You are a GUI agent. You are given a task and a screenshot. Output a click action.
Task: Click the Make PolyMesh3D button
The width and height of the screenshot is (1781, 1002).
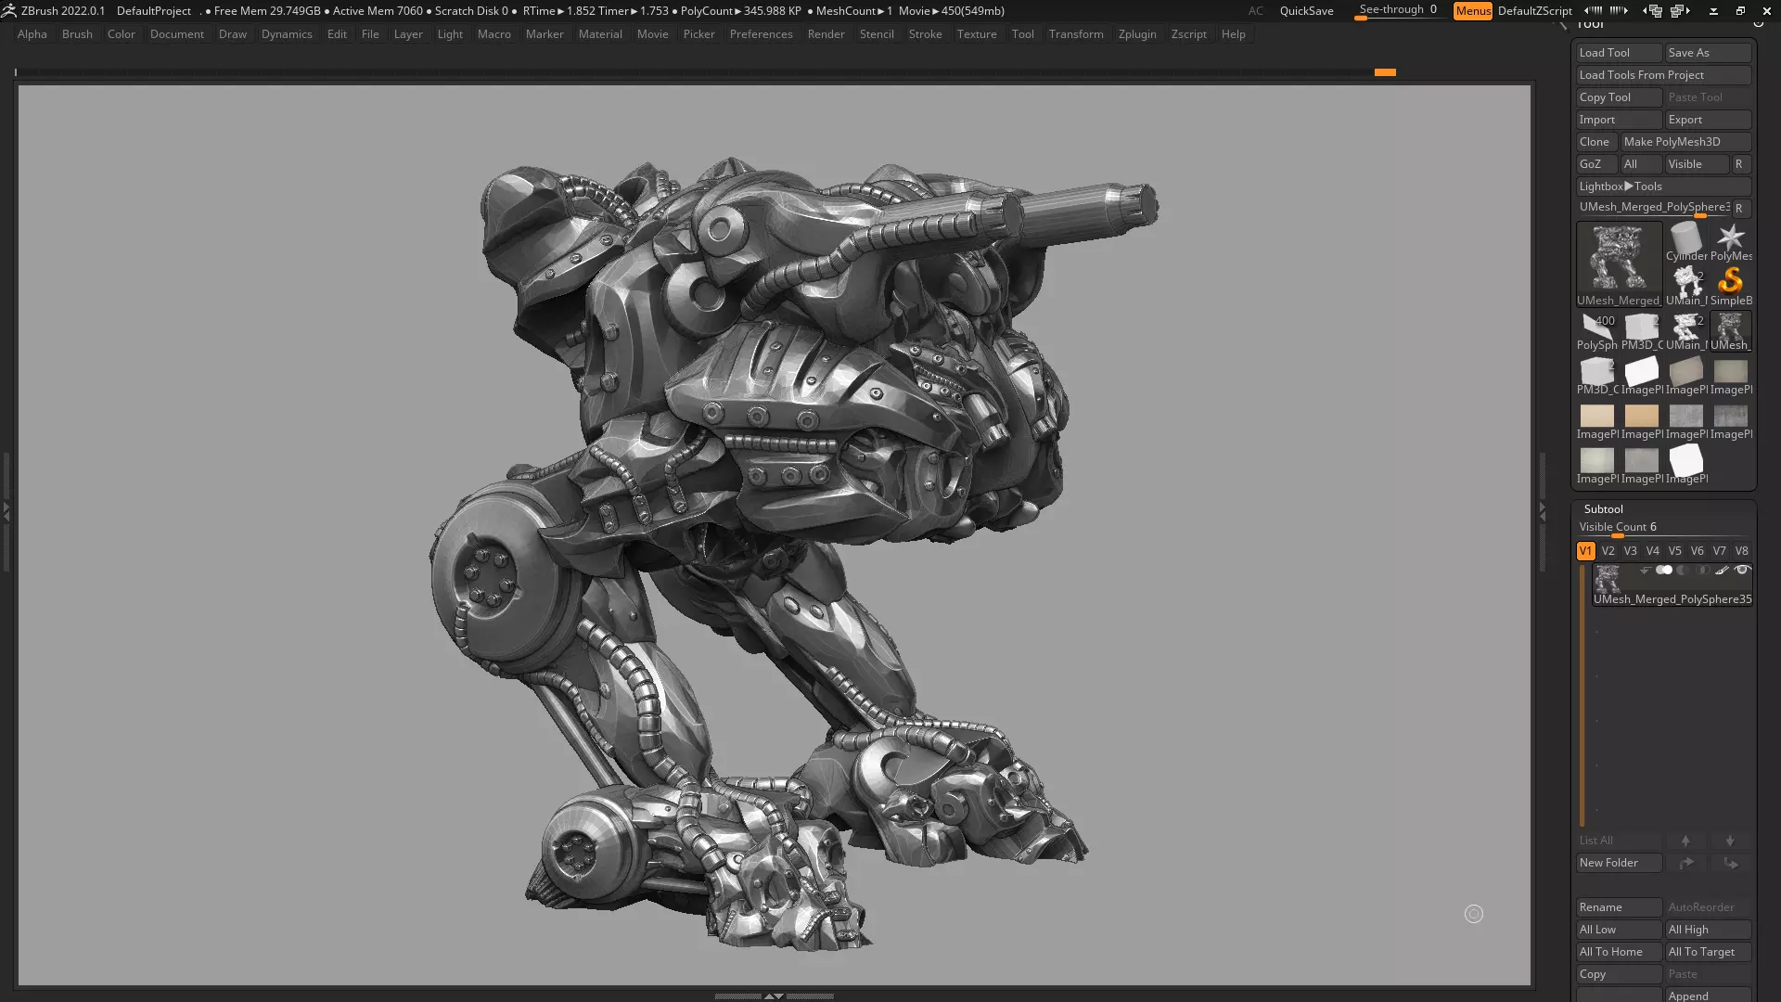pos(1685,142)
